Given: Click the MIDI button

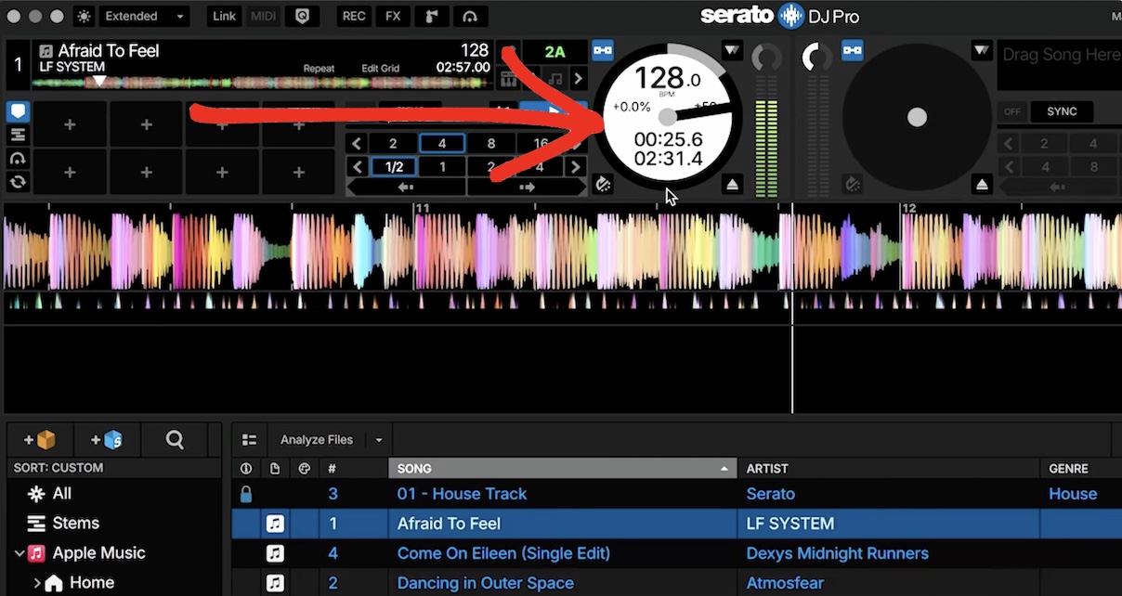Looking at the screenshot, I should 263,16.
